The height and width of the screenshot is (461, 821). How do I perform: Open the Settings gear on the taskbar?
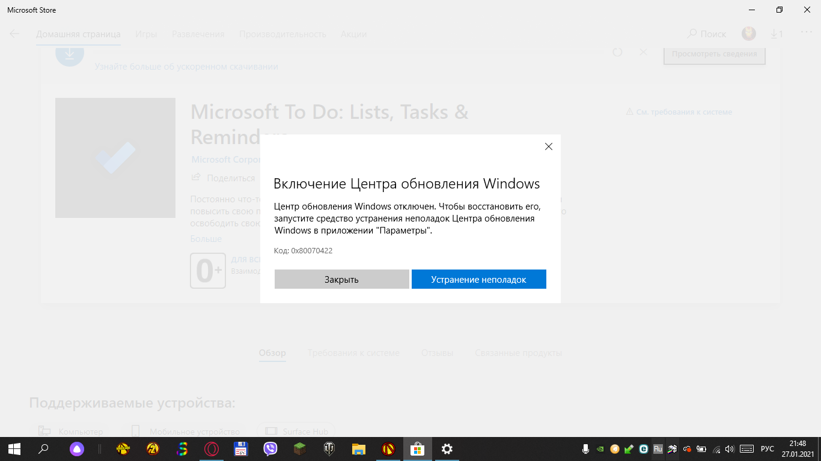[x=447, y=449]
